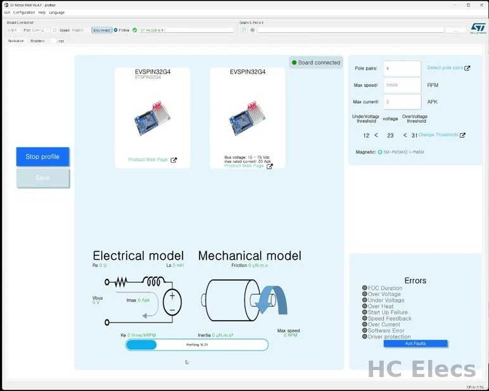Viewport: 489px width, 391px height.
Task: Click the Stop profile button
Action: point(42,157)
